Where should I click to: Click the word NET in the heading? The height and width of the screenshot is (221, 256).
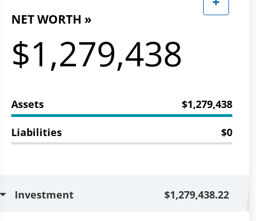[23, 20]
